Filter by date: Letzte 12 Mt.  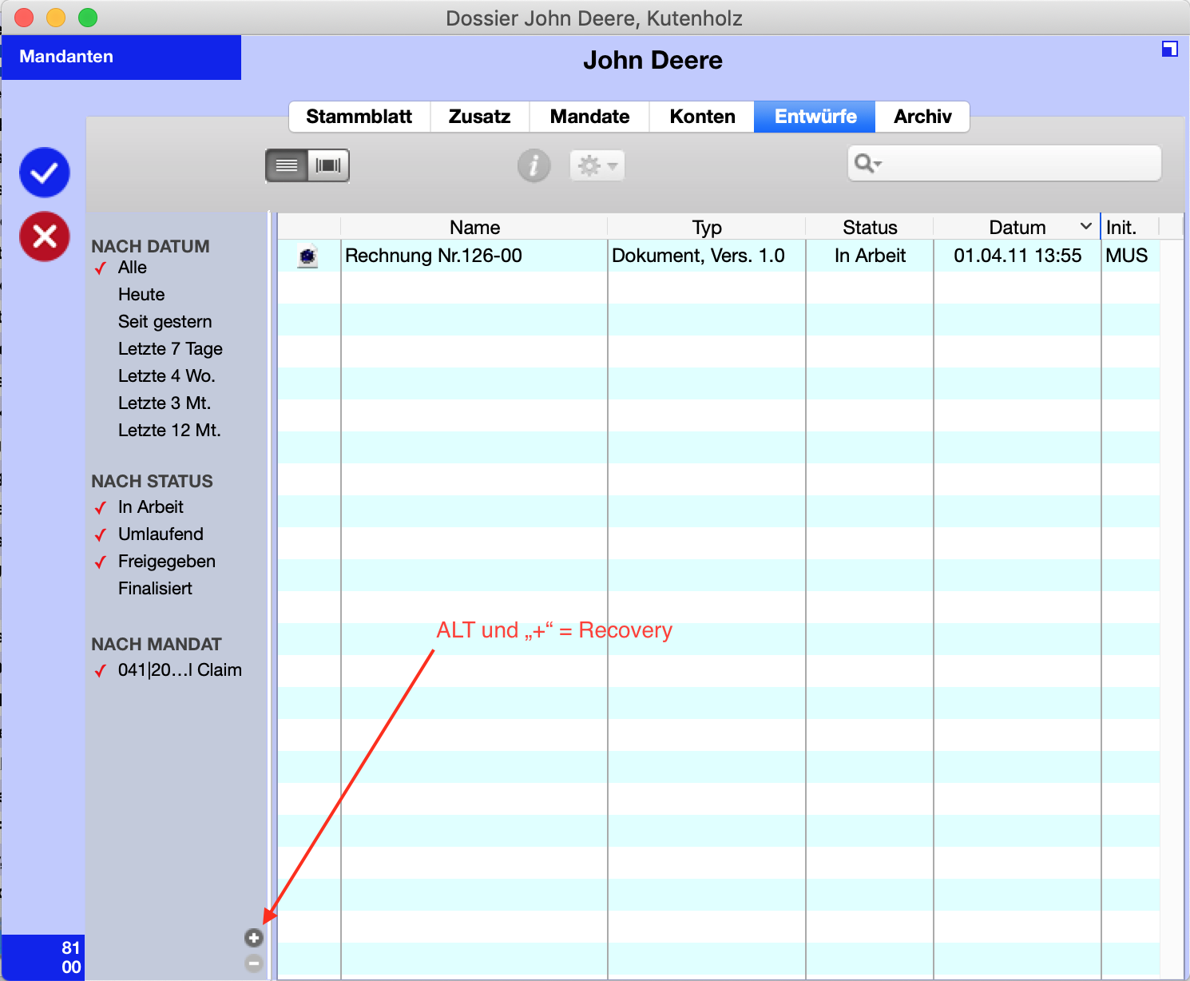(169, 431)
